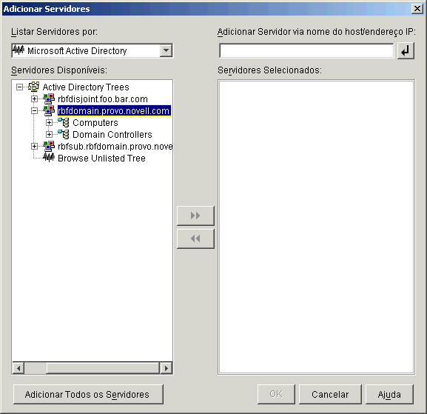Image resolution: width=427 pixels, height=414 pixels.
Task: Click the Active Directory Trees root icon
Action: 34,87
